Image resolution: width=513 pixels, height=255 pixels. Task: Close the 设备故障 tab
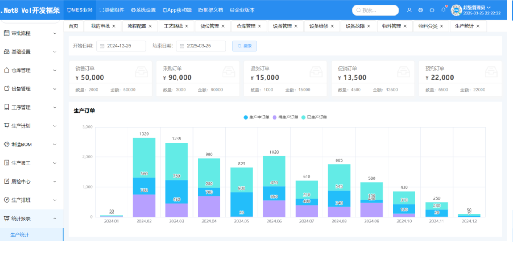coord(369,26)
